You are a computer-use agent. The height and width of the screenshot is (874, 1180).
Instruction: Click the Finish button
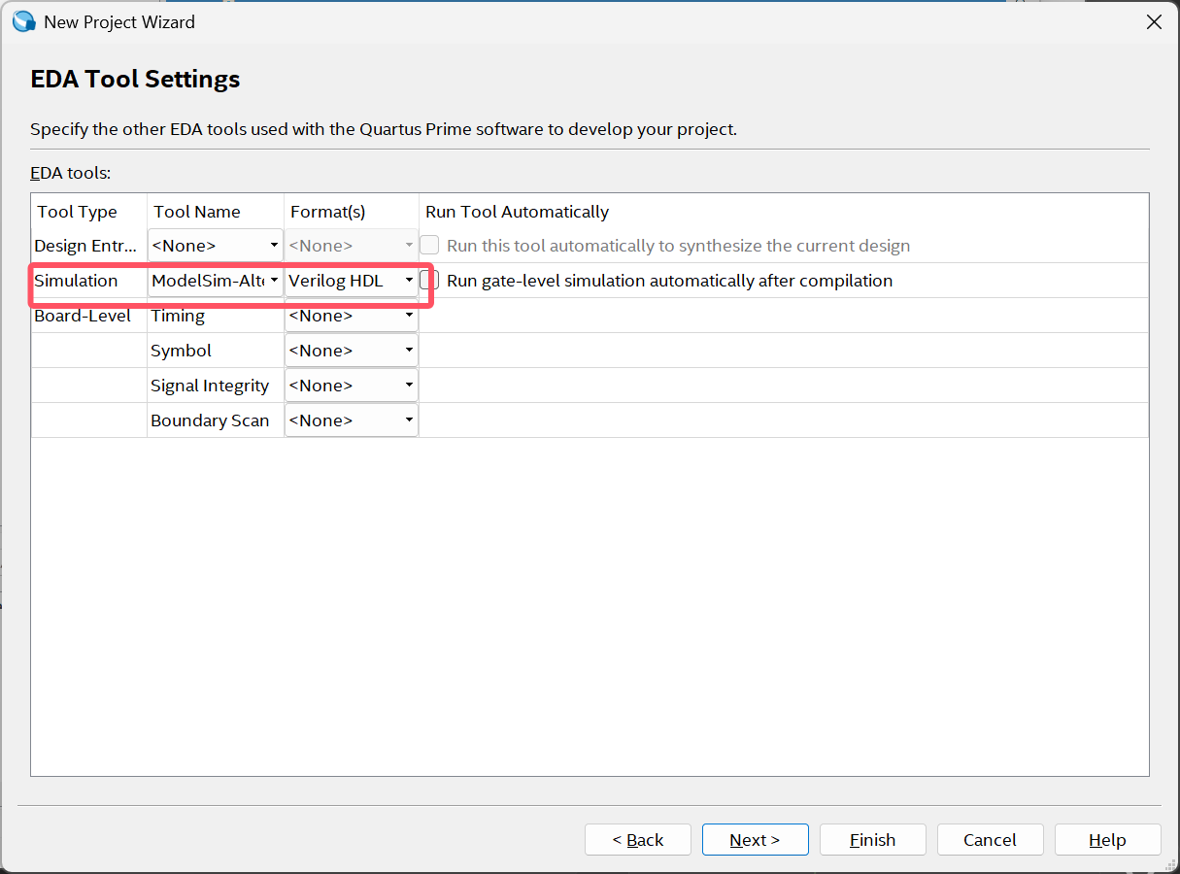pyautogui.click(x=873, y=840)
